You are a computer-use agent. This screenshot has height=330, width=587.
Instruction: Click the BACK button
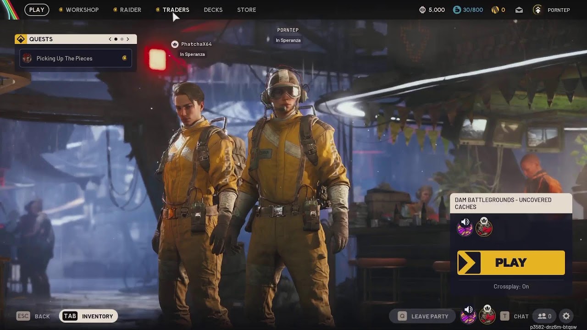pyautogui.click(x=33, y=316)
